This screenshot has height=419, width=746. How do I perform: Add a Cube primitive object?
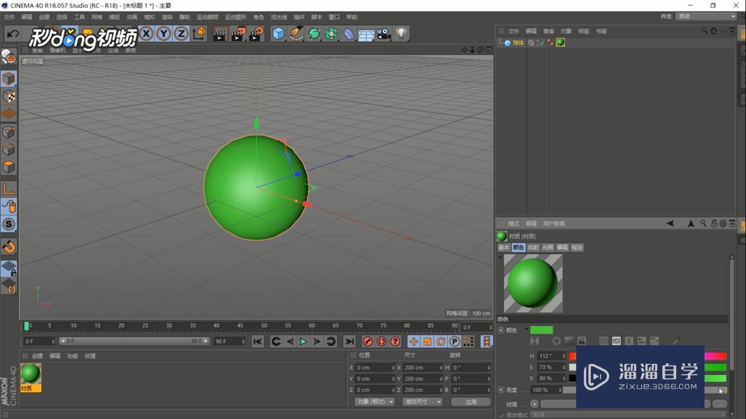point(279,34)
